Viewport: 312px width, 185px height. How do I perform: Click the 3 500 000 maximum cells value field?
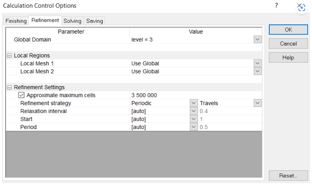[x=162, y=95]
